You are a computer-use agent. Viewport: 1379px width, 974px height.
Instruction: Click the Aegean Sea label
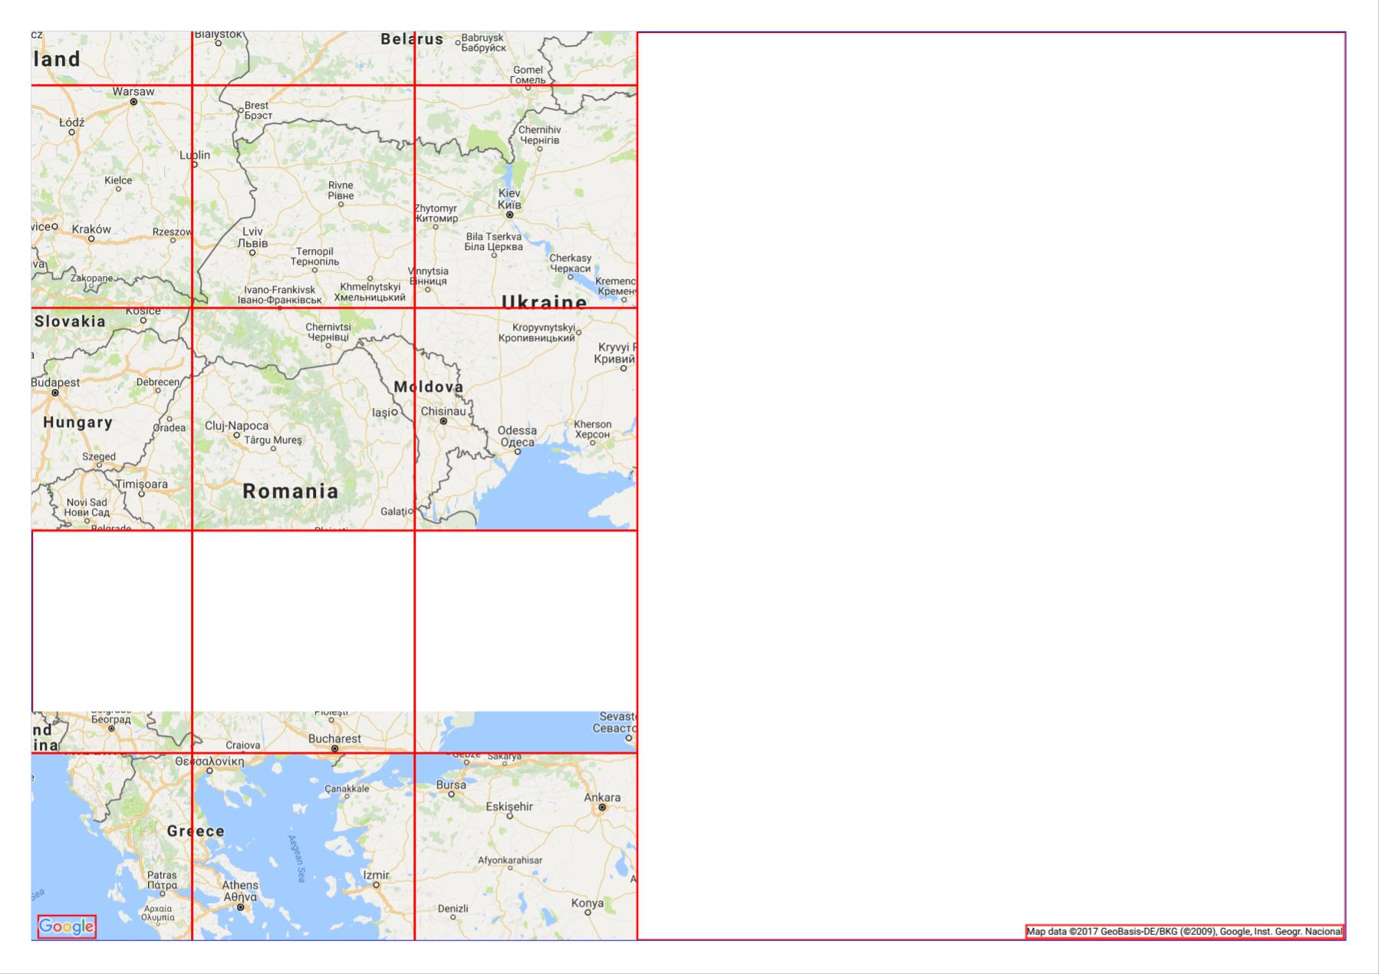pyautogui.click(x=297, y=858)
